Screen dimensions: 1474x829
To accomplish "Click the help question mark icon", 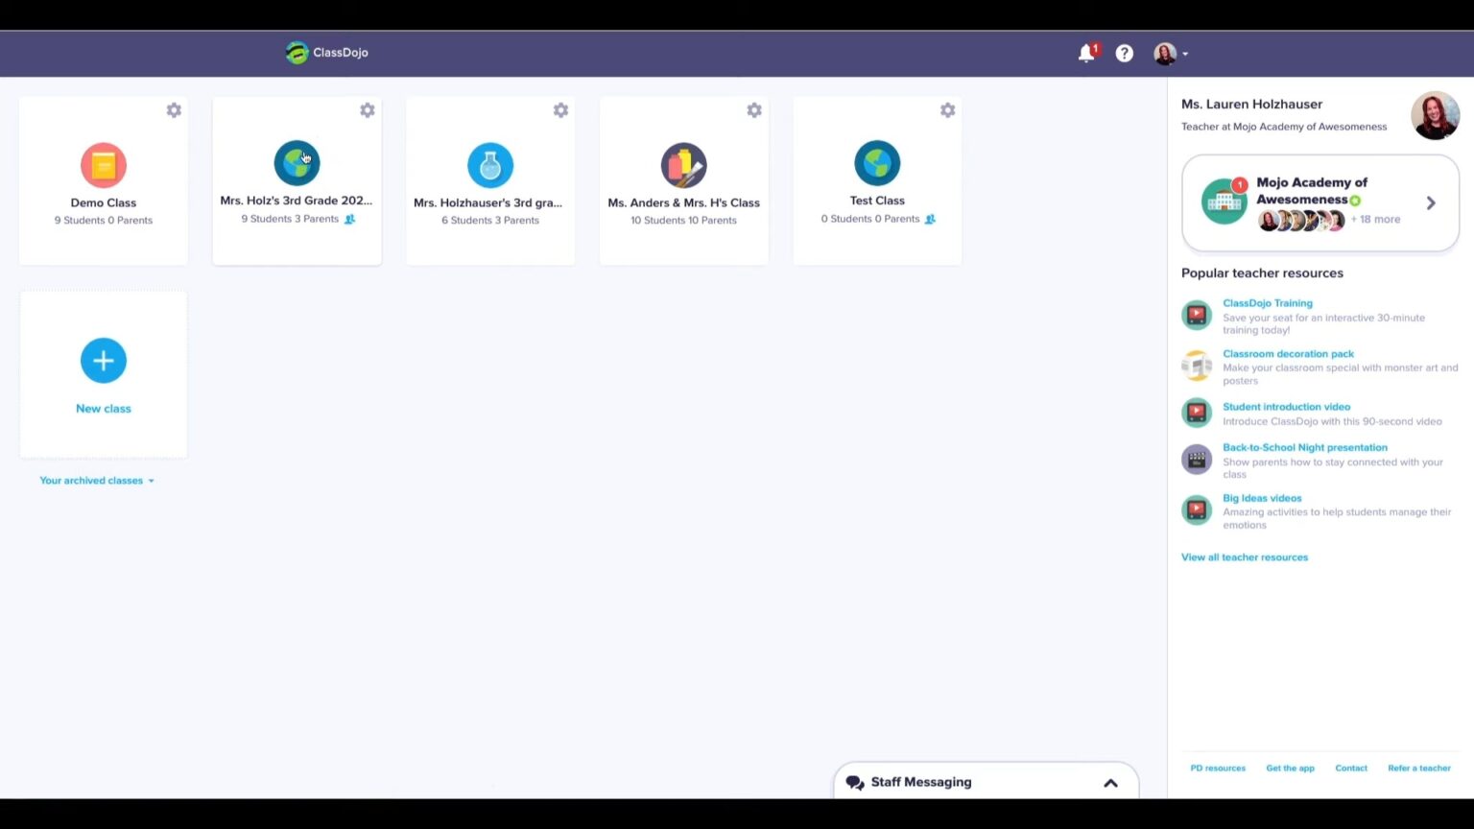I will pos(1124,54).
